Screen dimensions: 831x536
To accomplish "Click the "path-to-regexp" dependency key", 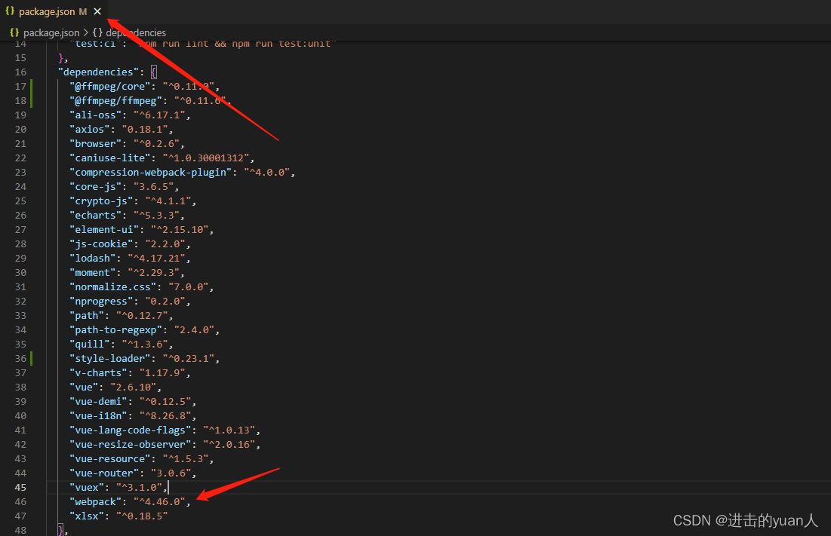I will pyautogui.click(x=116, y=329).
